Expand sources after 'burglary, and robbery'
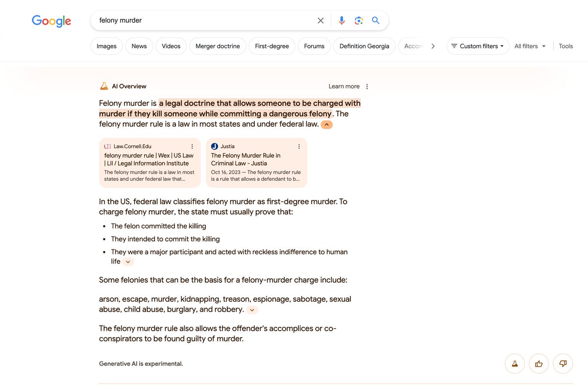Image resolution: width=588 pixels, height=390 pixels. coord(252,310)
